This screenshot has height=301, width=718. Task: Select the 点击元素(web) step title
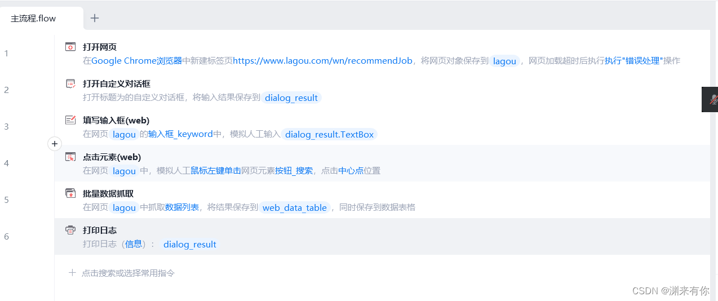112,157
